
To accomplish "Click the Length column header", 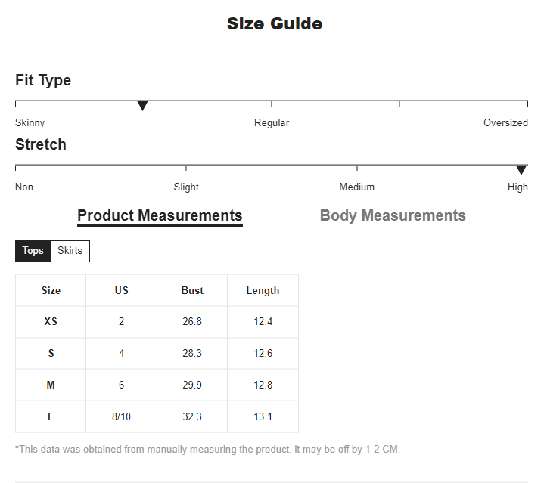I will pyautogui.click(x=263, y=291).
